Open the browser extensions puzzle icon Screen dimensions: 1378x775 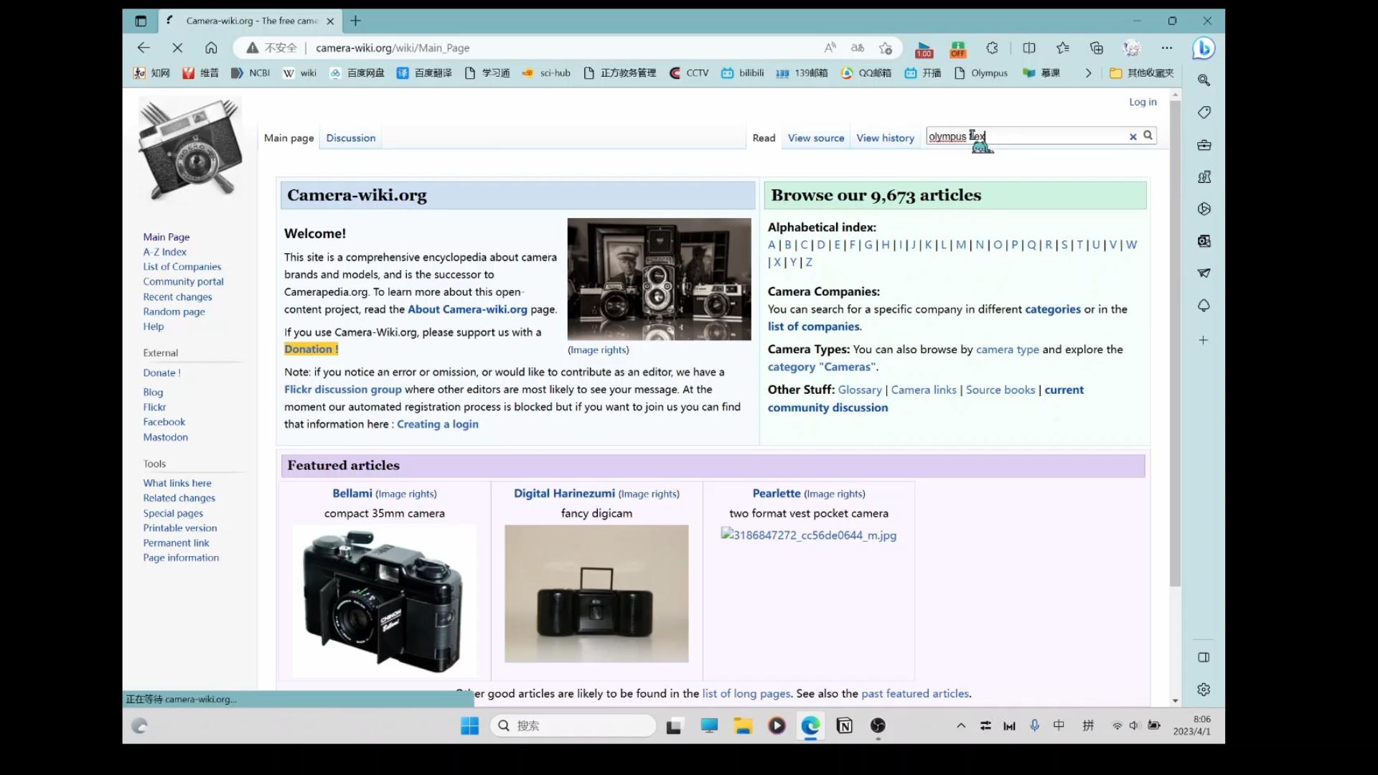click(992, 47)
